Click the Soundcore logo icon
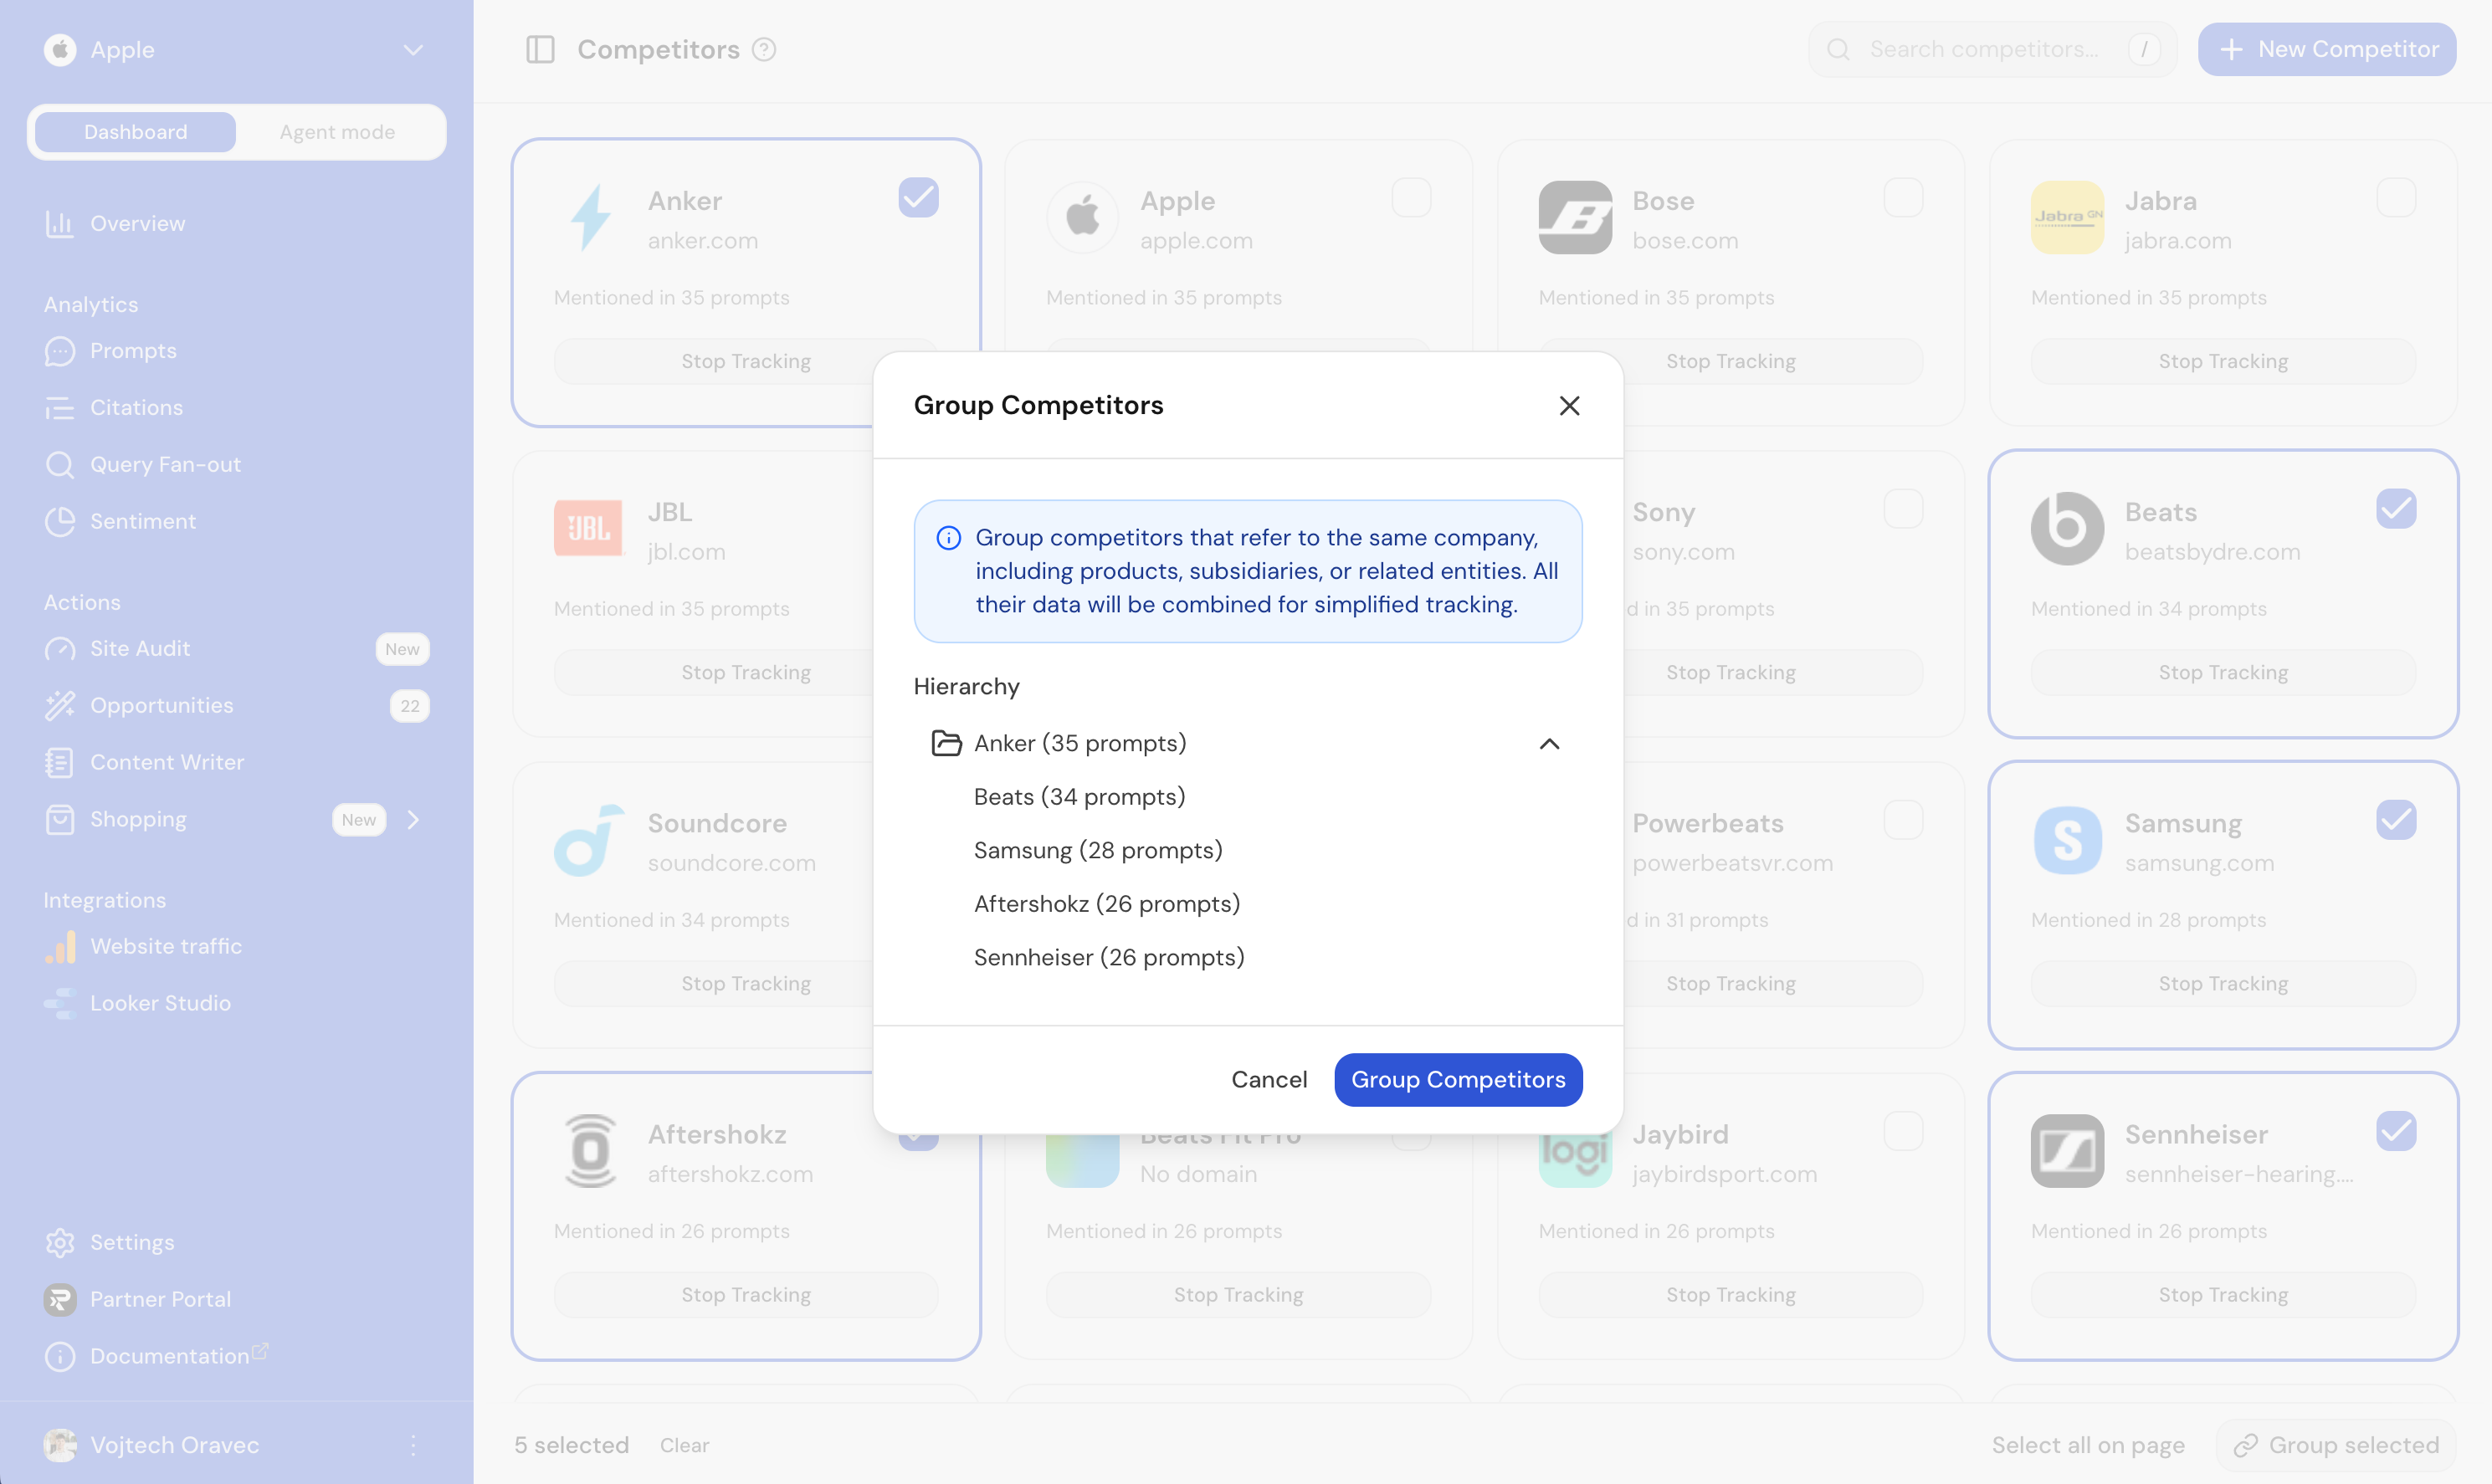This screenshot has height=1484, width=2492. point(590,839)
